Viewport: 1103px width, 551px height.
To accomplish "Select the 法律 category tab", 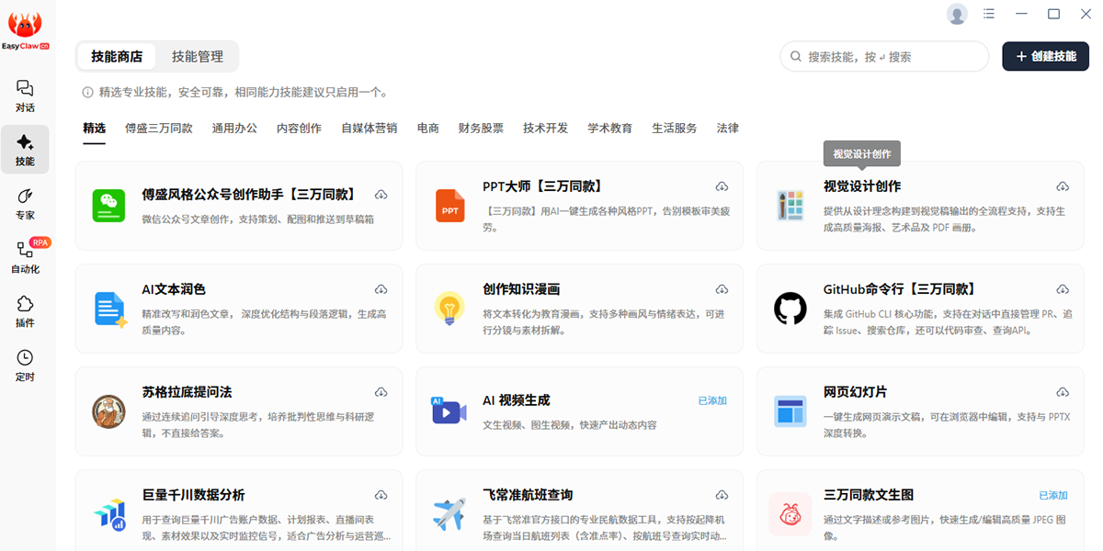I will click(728, 129).
